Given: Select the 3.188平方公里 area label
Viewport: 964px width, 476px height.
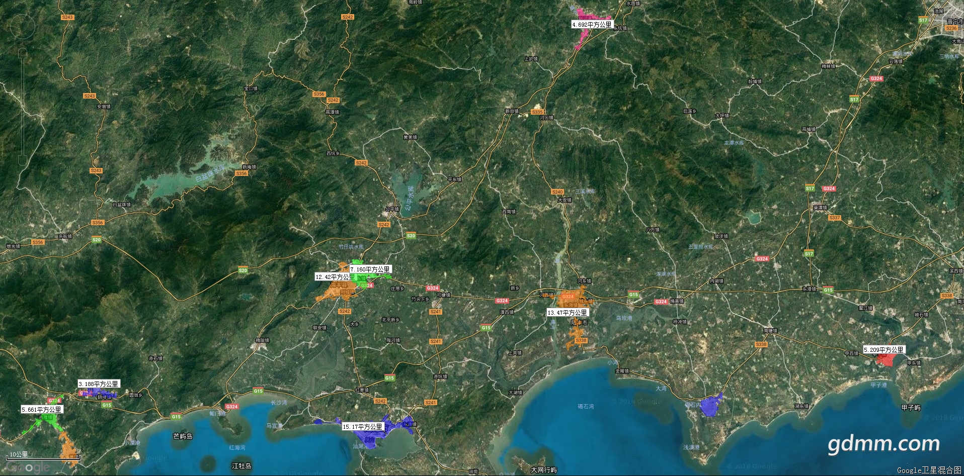Looking at the screenshot, I should 98,384.
